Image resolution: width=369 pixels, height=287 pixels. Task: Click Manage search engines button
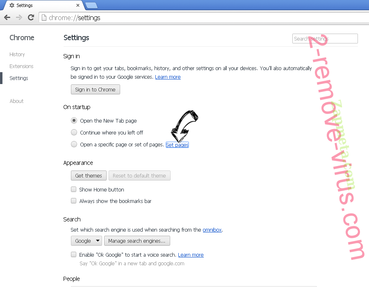(x=137, y=241)
